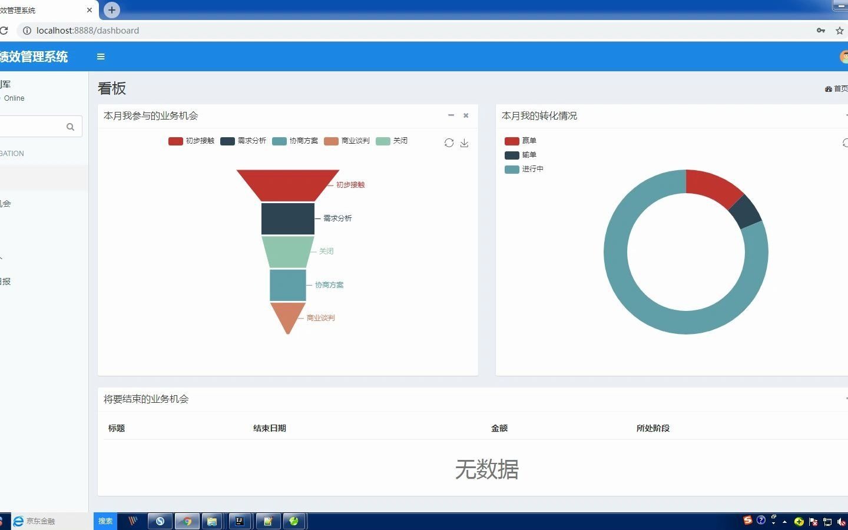Toggle the 进行中 legend on the donut chart
The image size is (848, 530).
525,169
